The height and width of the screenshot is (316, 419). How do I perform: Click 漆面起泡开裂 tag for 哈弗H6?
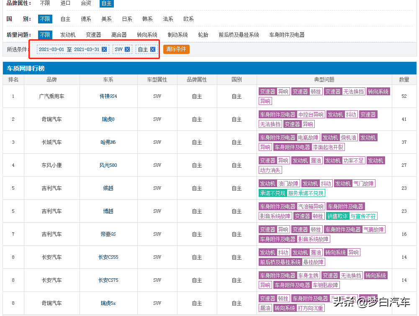328,147
